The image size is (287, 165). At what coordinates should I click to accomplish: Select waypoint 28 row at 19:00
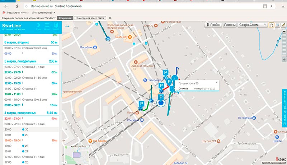click(x=31, y=146)
